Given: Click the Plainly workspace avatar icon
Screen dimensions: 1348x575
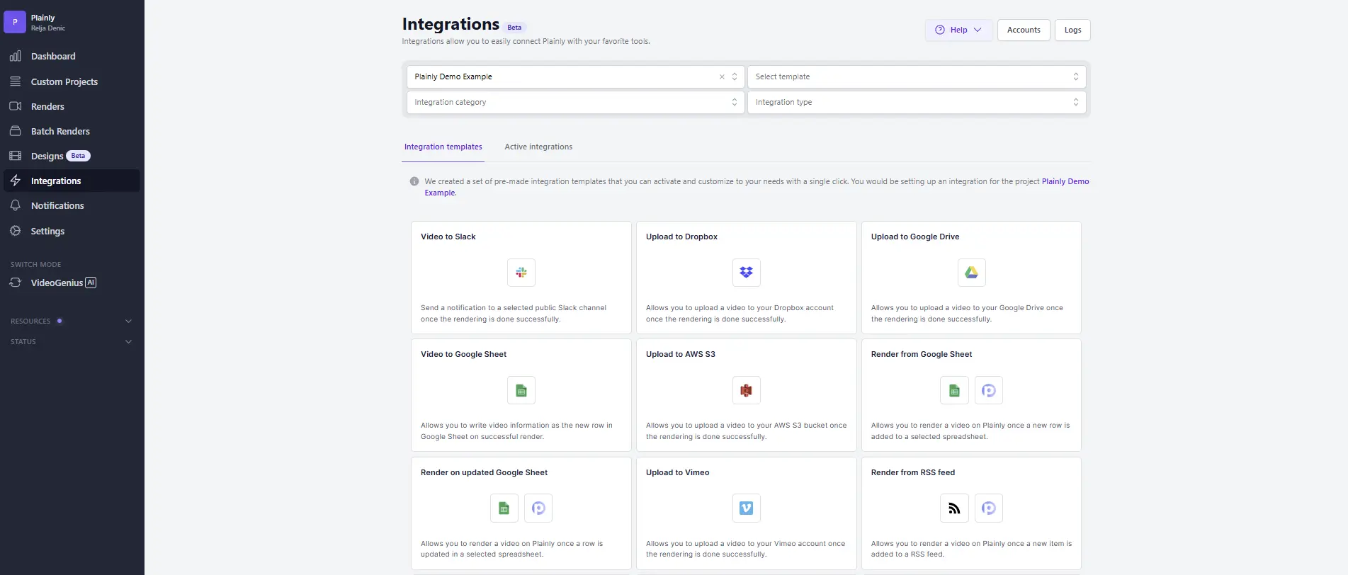Looking at the screenshot, I should click(15, 22).
